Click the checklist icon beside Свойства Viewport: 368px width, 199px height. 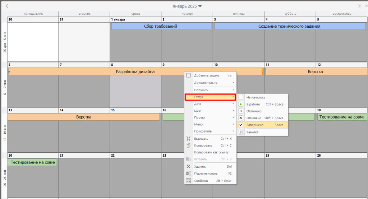pos(188,180)
